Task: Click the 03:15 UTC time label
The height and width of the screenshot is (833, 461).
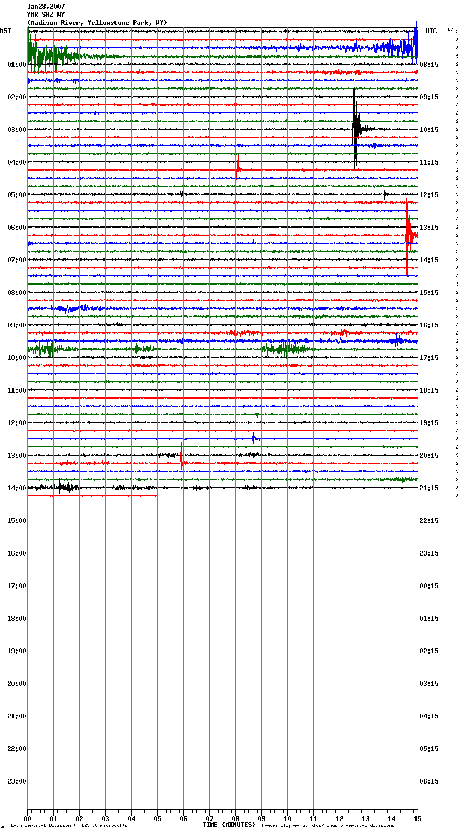Action: 429,684
